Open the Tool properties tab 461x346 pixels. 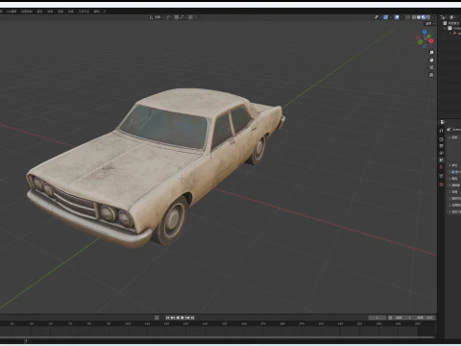[441, 131]
